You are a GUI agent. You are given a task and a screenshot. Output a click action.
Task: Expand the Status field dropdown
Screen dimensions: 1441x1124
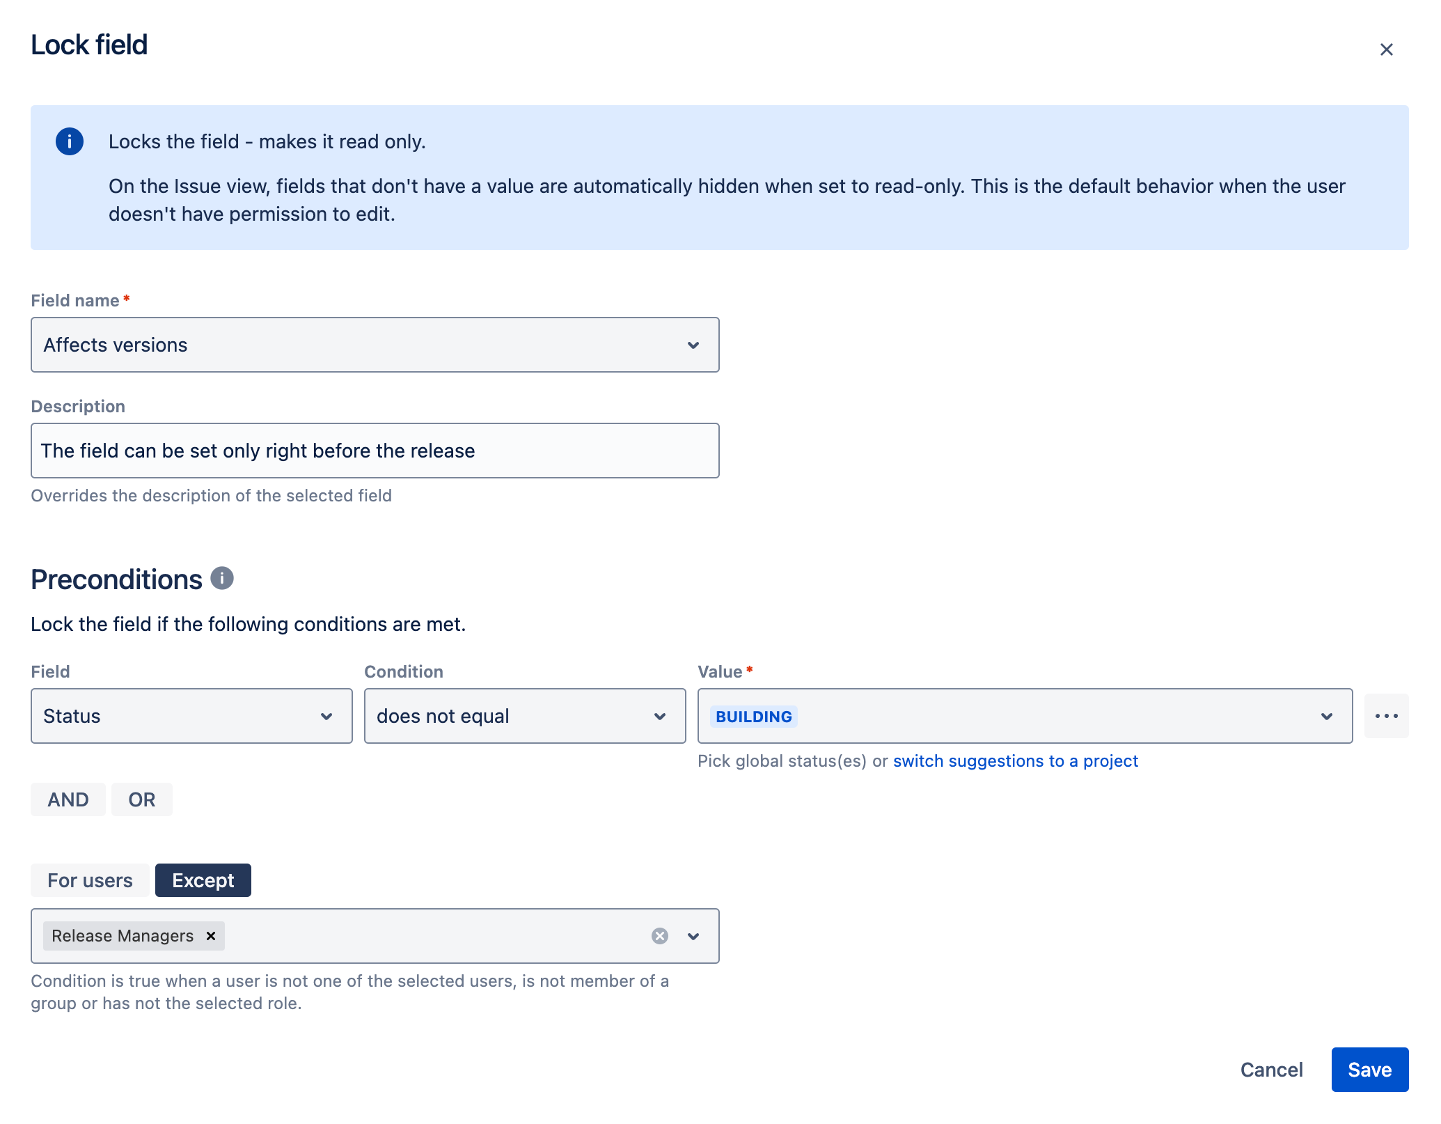191,716
